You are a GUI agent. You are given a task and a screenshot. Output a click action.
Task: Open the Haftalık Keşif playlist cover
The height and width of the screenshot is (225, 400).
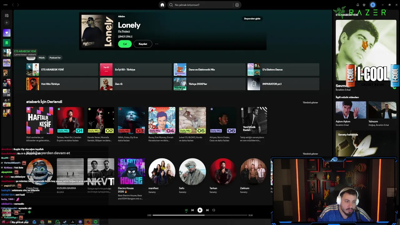click(x=40, y=120)
